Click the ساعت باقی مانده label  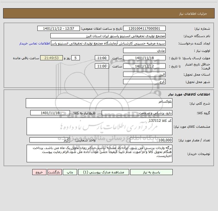click(x=26, y=58)
